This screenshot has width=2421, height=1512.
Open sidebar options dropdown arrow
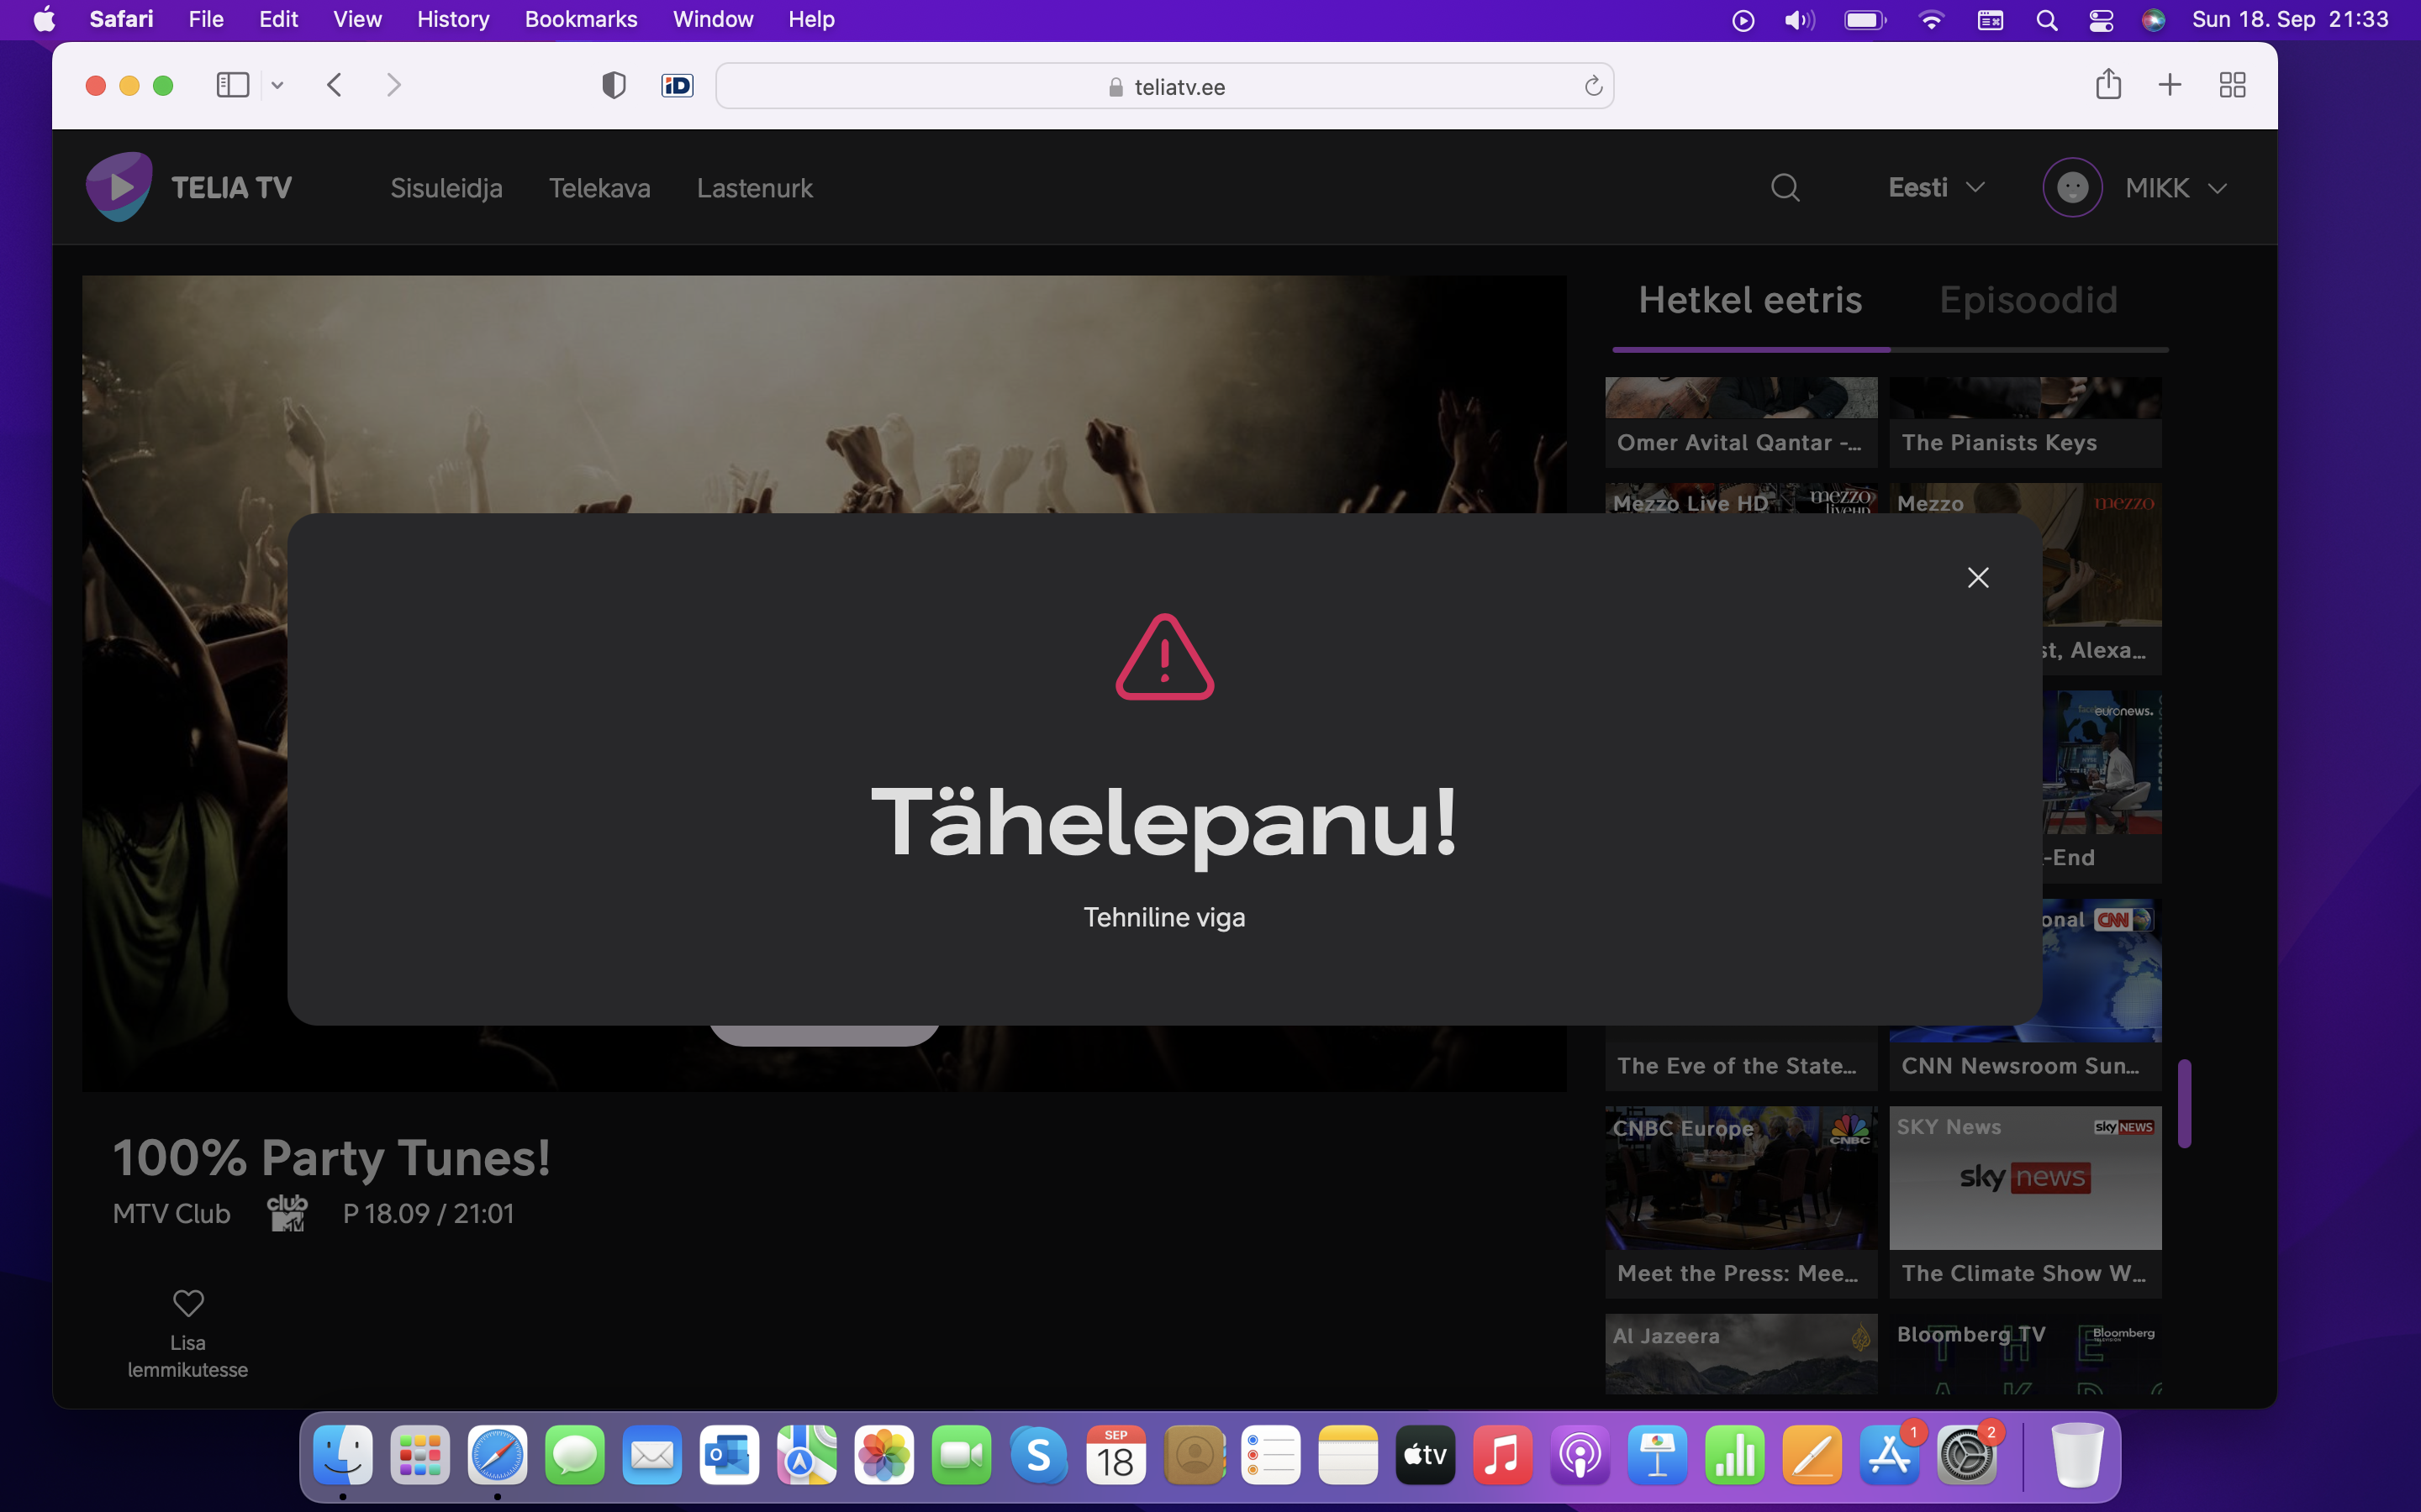click(x=277, y=86)
